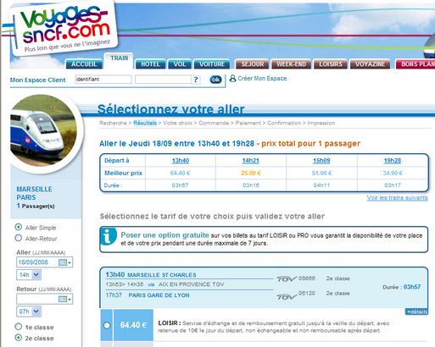435x347 pixels.
Task: Click the identifiant input field
Action: [103, 80]
